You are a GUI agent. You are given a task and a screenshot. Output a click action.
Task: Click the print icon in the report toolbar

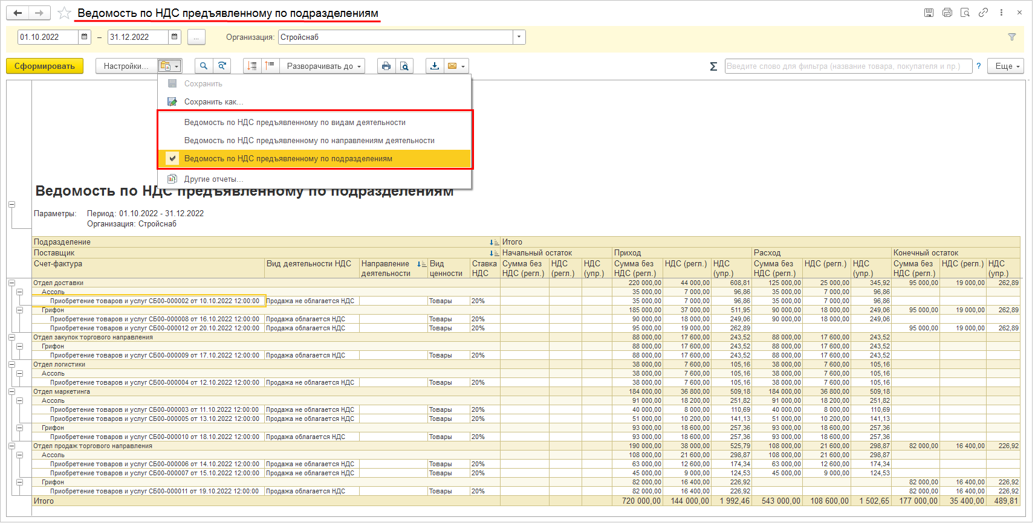(386, 66)
